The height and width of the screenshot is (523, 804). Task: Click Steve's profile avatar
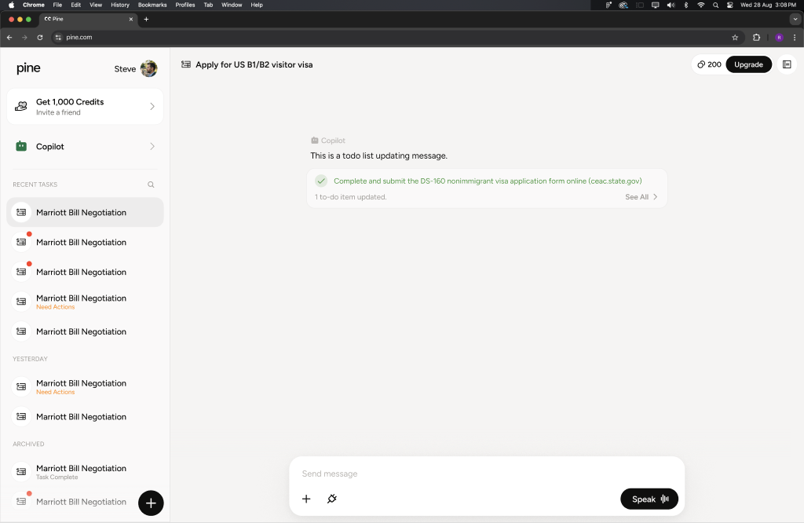click(148, 68)
